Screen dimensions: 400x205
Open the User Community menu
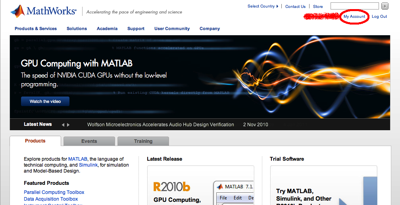point(172,28)
